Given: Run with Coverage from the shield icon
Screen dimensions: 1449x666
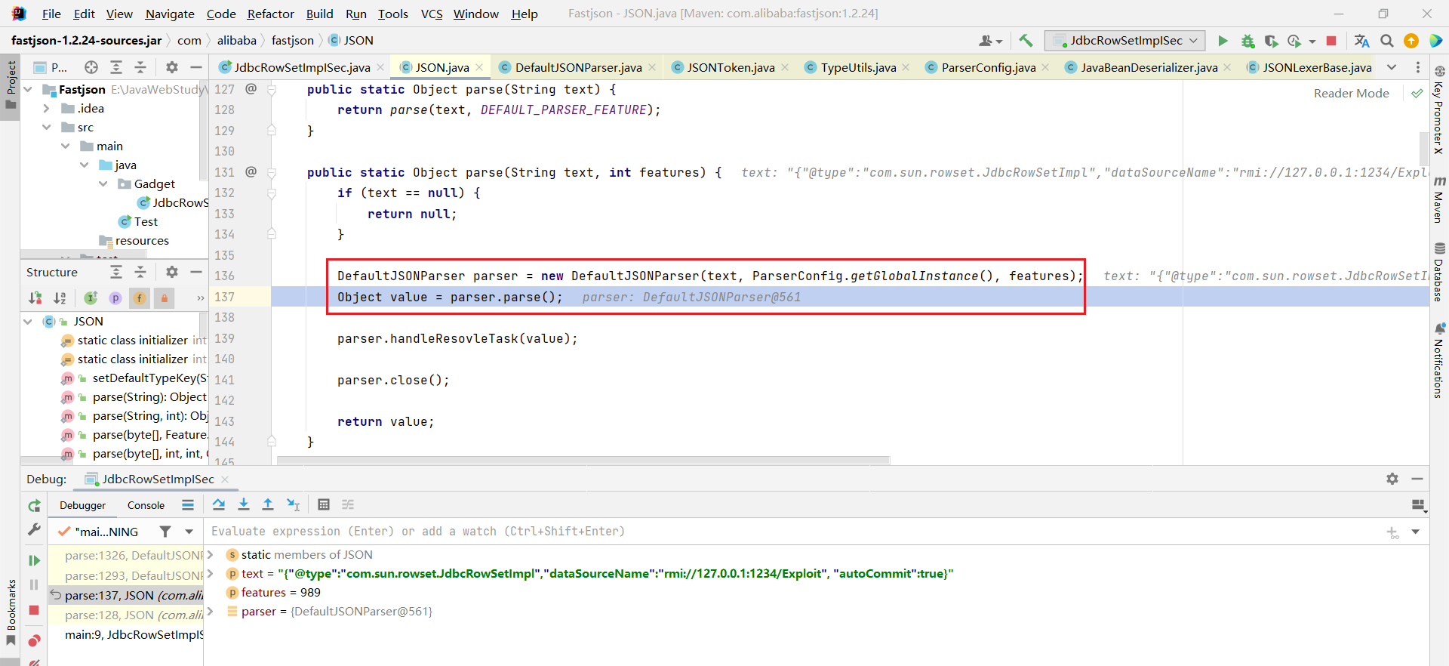Looking at the screenshot, I should coord(1271,41).
